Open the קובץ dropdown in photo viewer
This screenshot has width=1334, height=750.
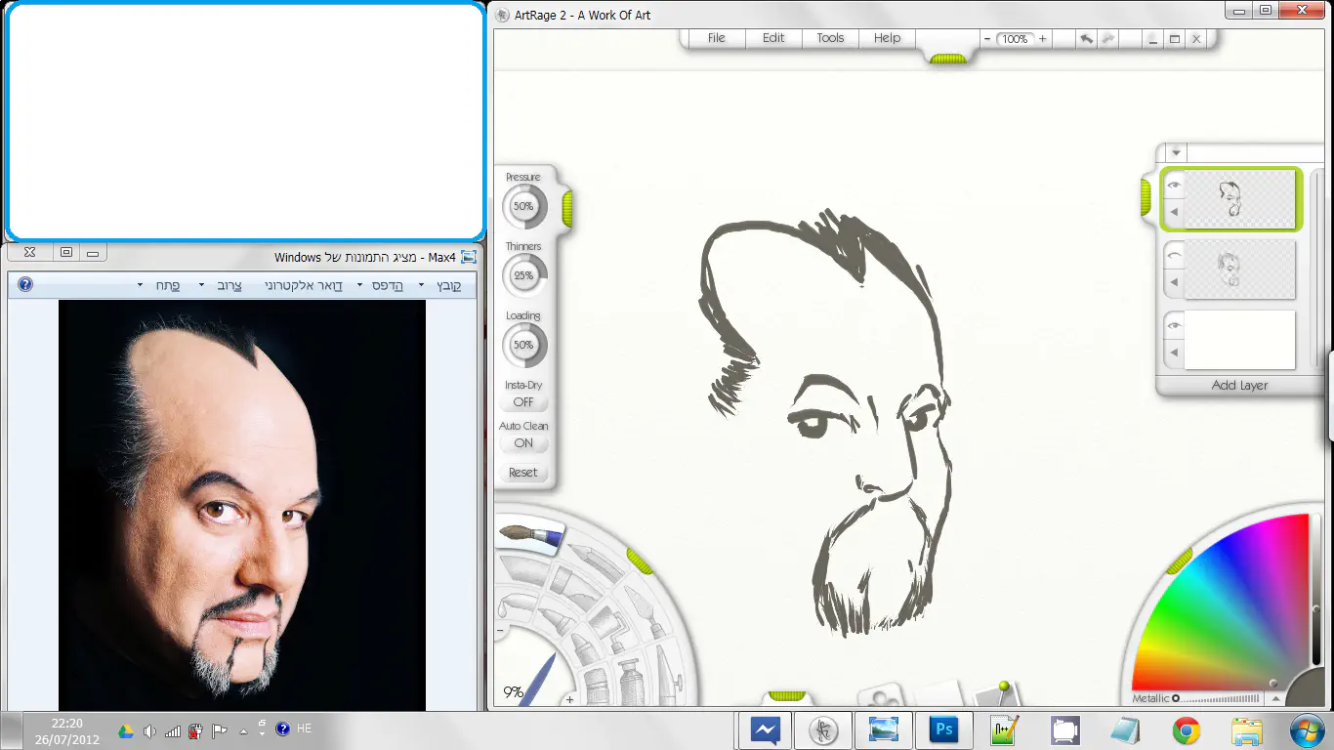coord(447,285)
